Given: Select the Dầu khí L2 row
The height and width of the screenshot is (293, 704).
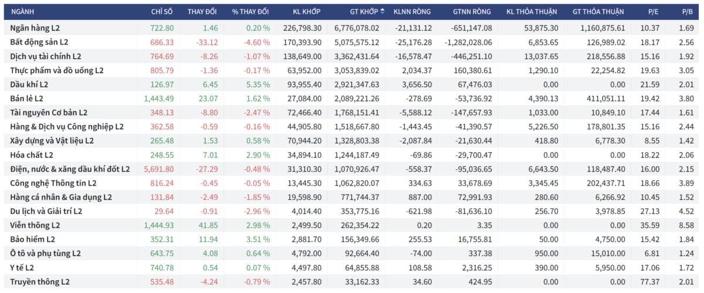Looking at the screenshot, I should (x=352, y=84).
